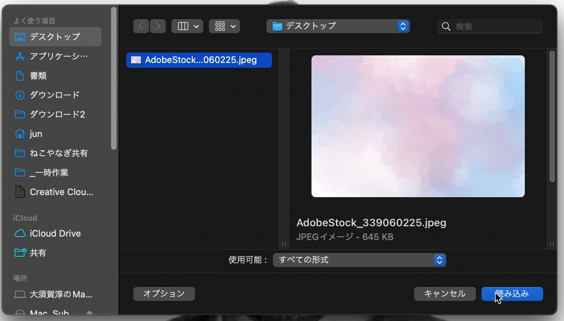Go forward with the right chevron button
The image size is (564, 321).
[158, 26]
